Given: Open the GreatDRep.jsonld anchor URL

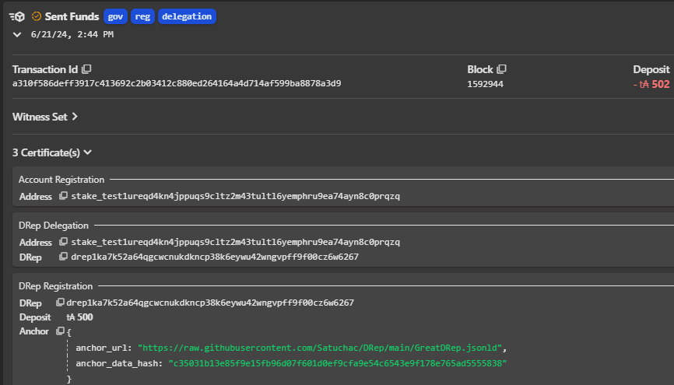Looking at the screenshot, I should pos(320,348).
